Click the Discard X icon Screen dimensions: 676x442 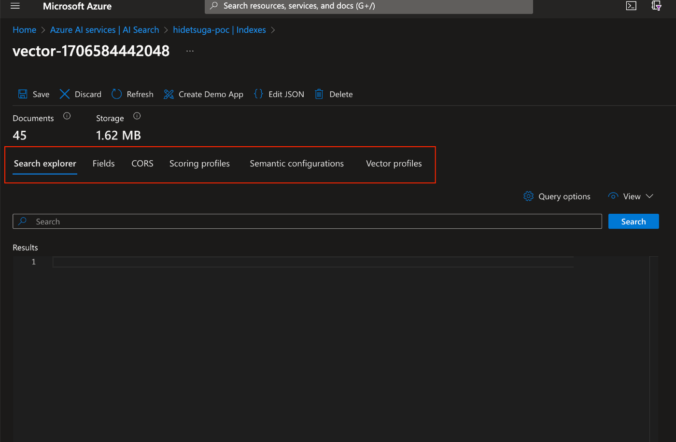click(65, 94)
